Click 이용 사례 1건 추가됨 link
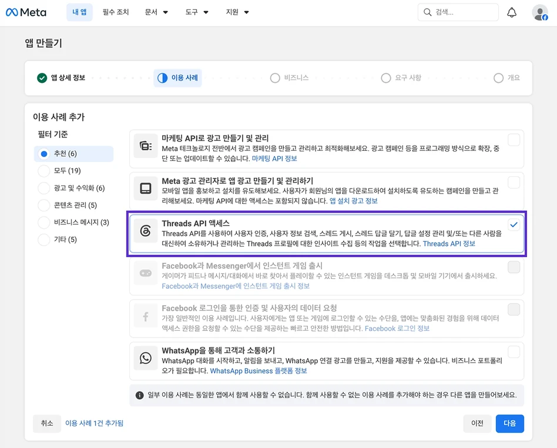The height and width of the screenshot is (448, 557). [x=94, y=423]
